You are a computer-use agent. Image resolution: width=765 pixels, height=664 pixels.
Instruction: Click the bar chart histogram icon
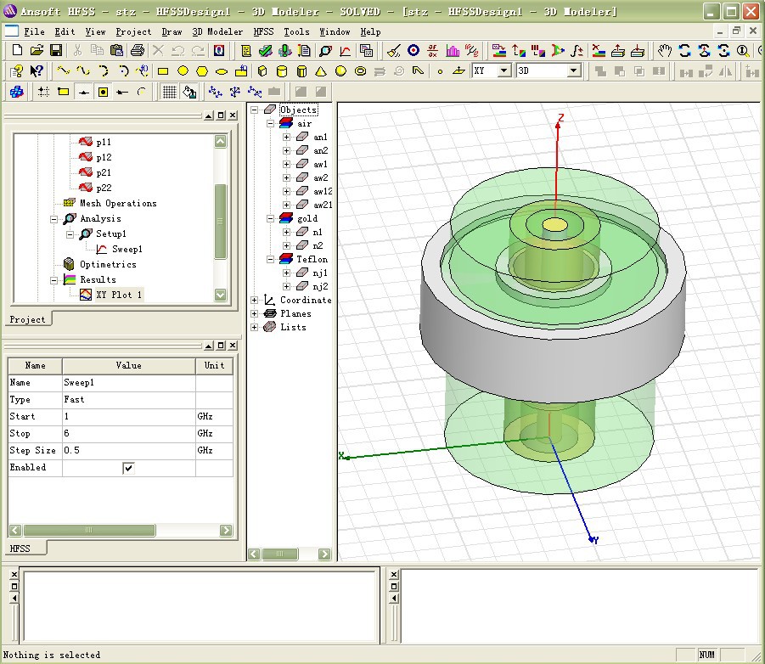[453, 50]
